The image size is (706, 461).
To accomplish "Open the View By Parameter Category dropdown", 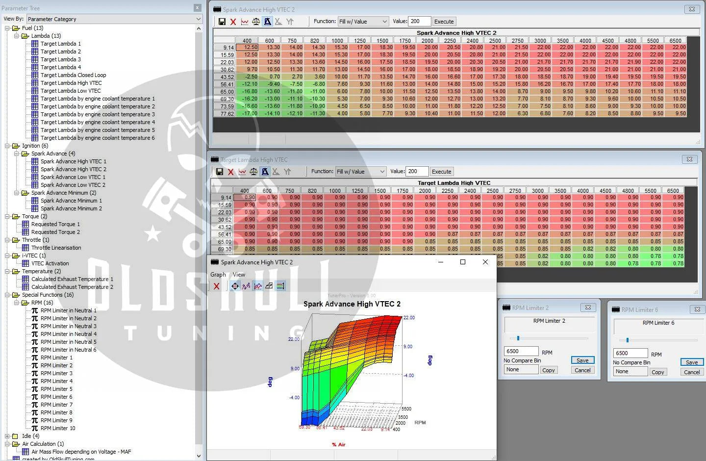I will (114, 19).
